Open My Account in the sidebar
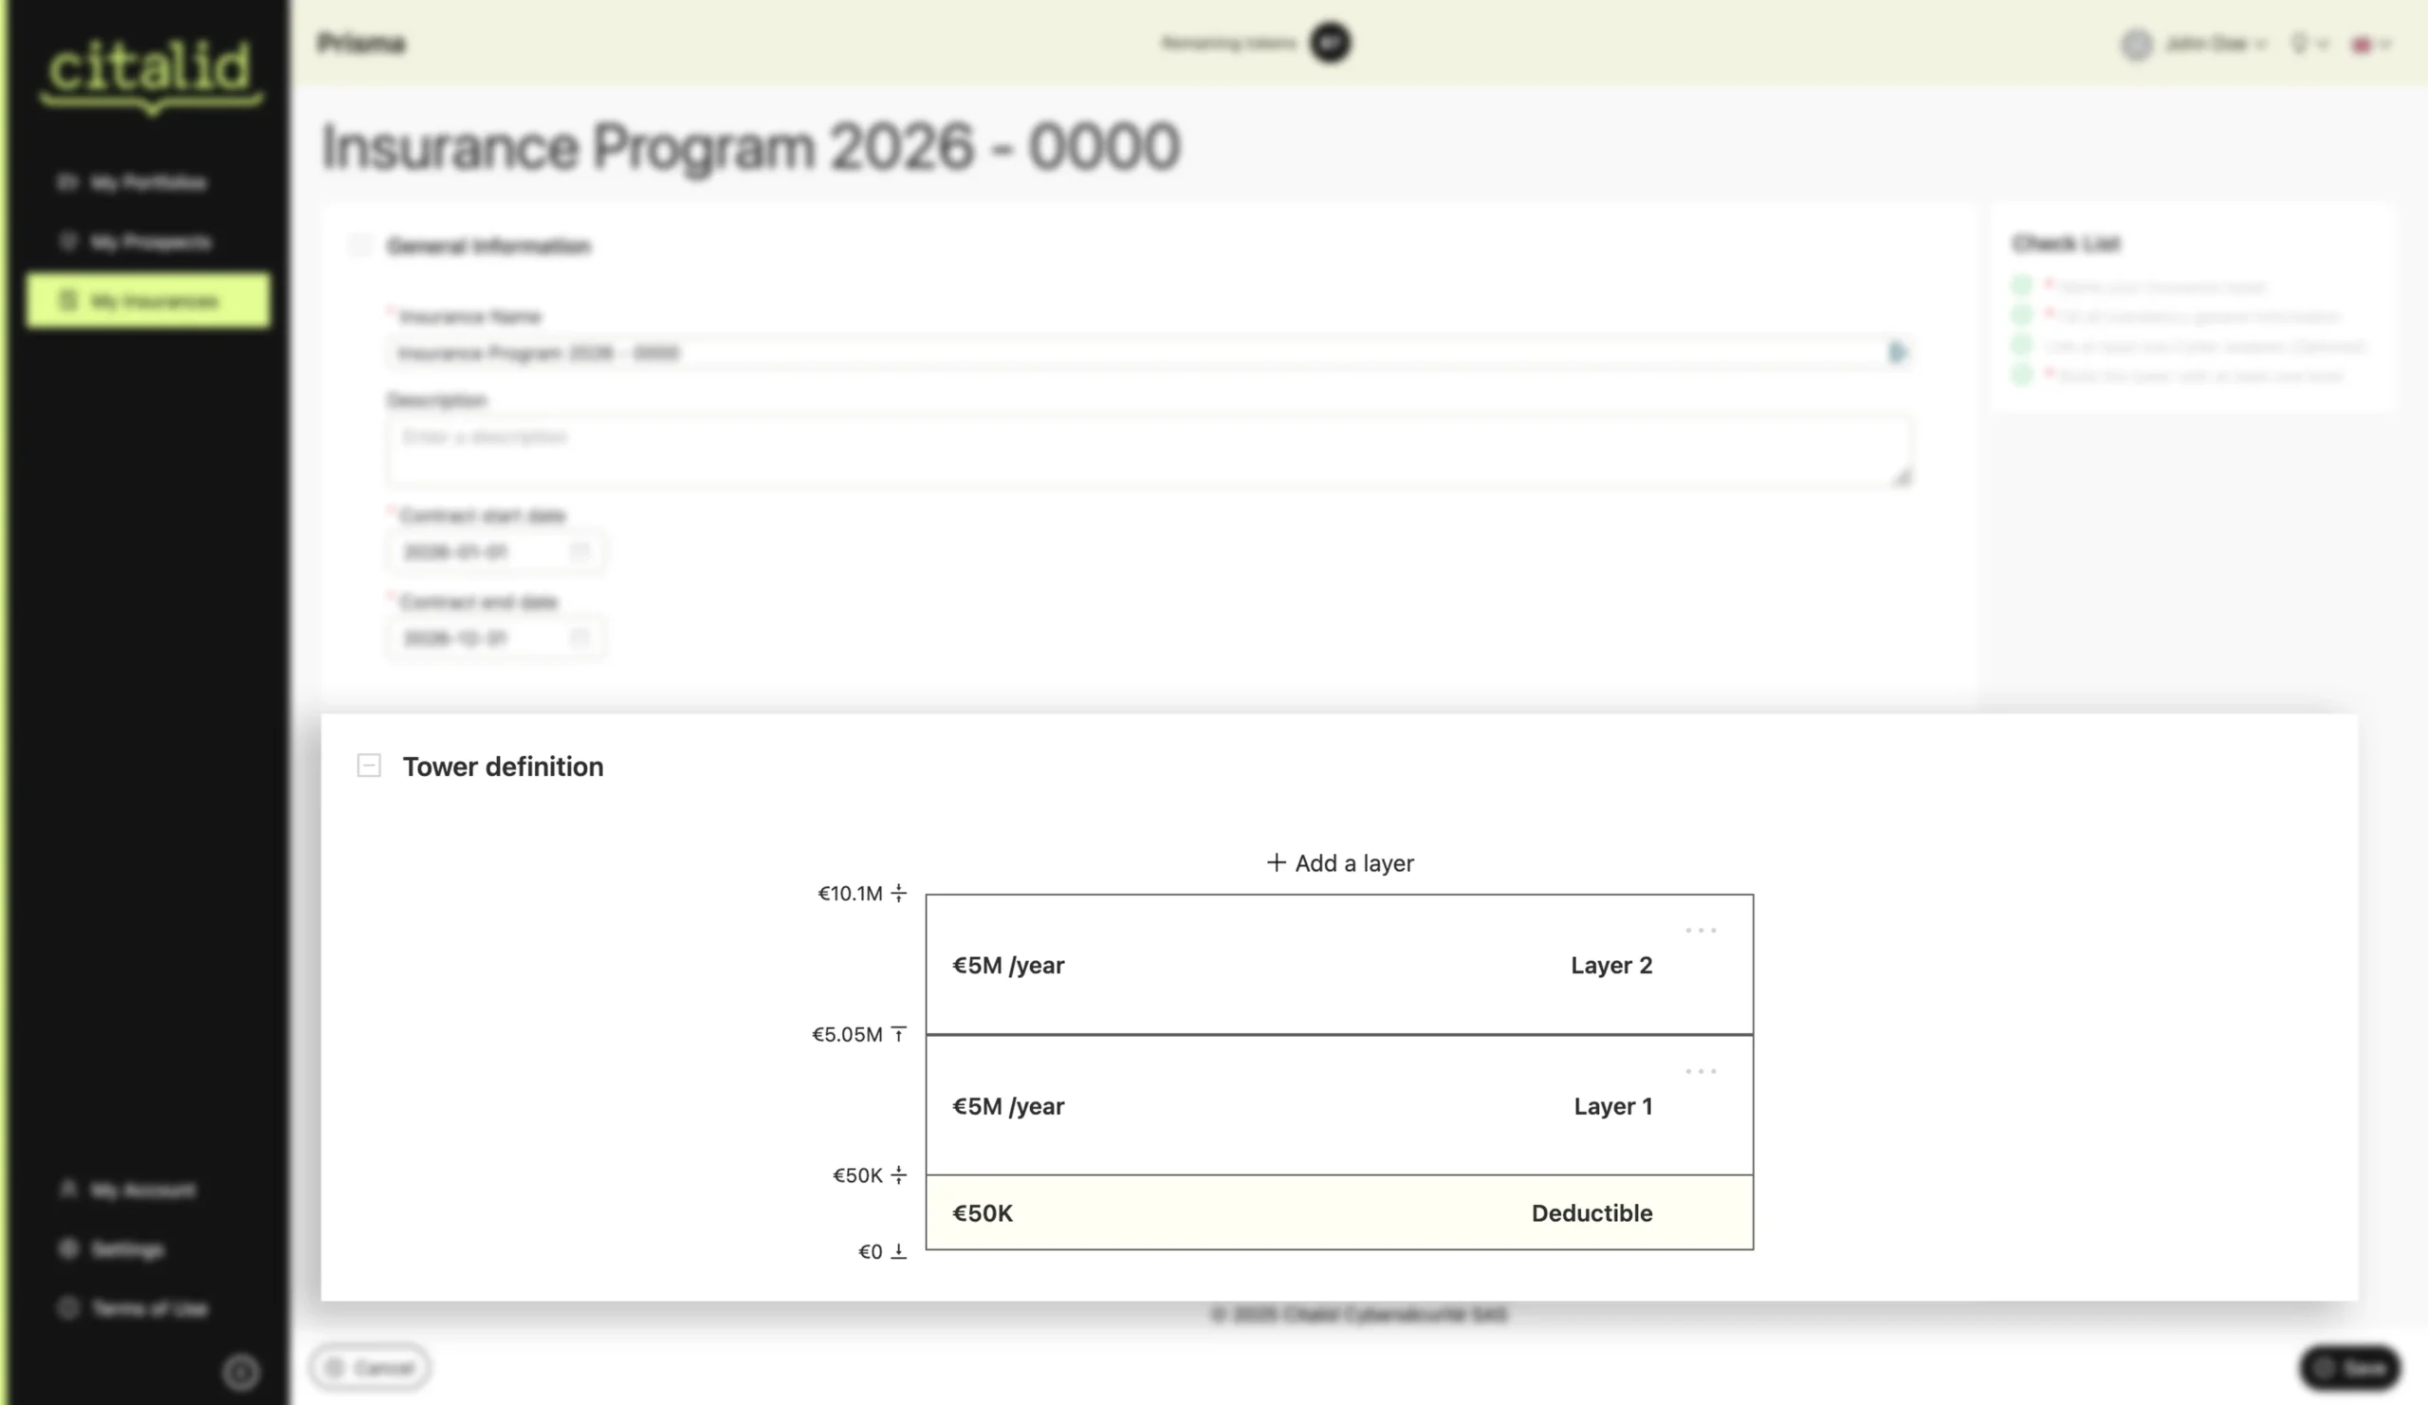Viewport: 2428px width, 1405px height. (x=148, y=1190)
